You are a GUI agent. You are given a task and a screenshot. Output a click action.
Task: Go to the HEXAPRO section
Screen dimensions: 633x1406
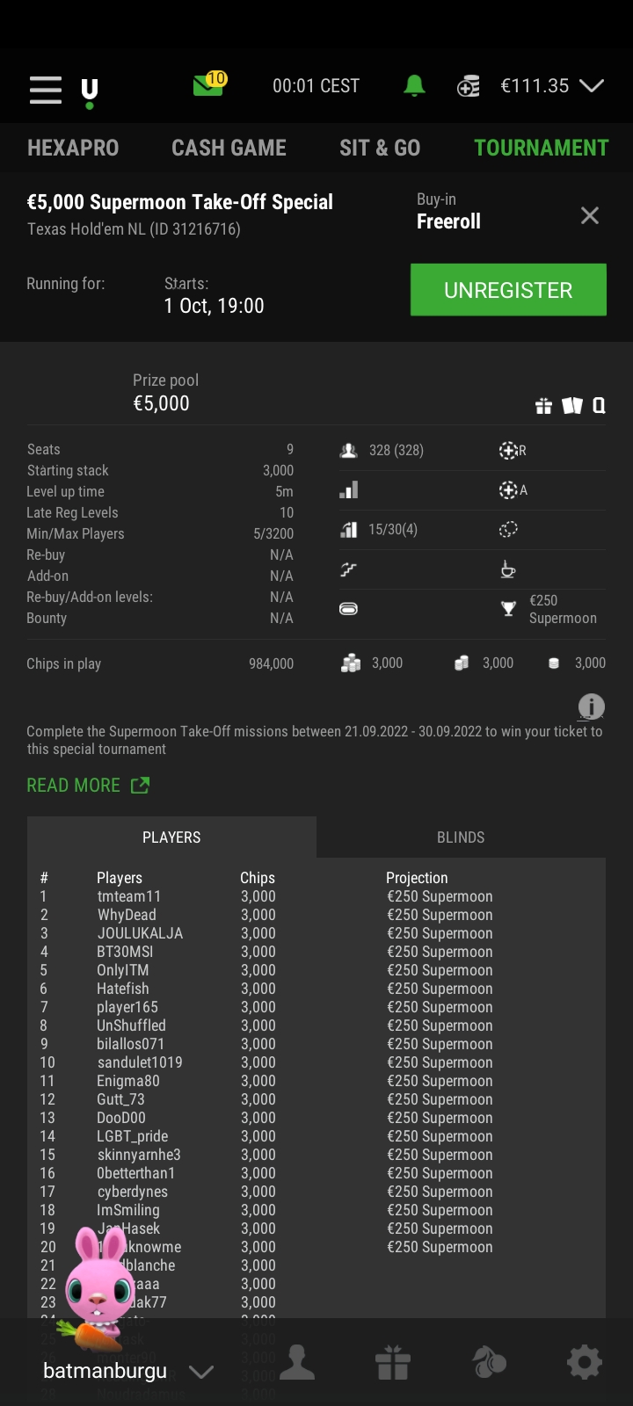click(73, 148)
